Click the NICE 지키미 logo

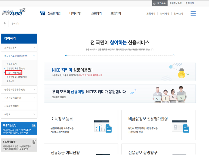[x=14, y=12]
